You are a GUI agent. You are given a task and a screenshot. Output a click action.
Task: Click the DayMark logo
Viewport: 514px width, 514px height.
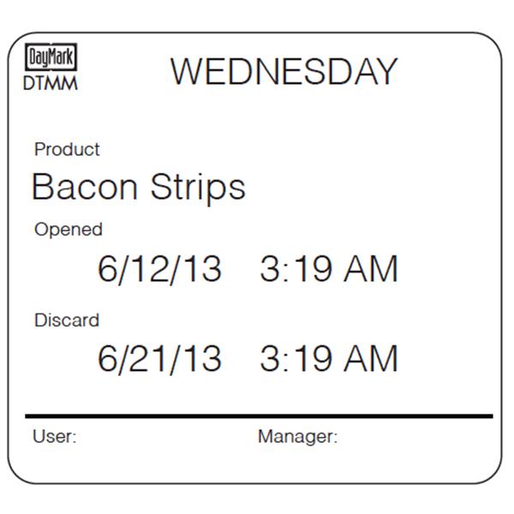coord(51,57)
